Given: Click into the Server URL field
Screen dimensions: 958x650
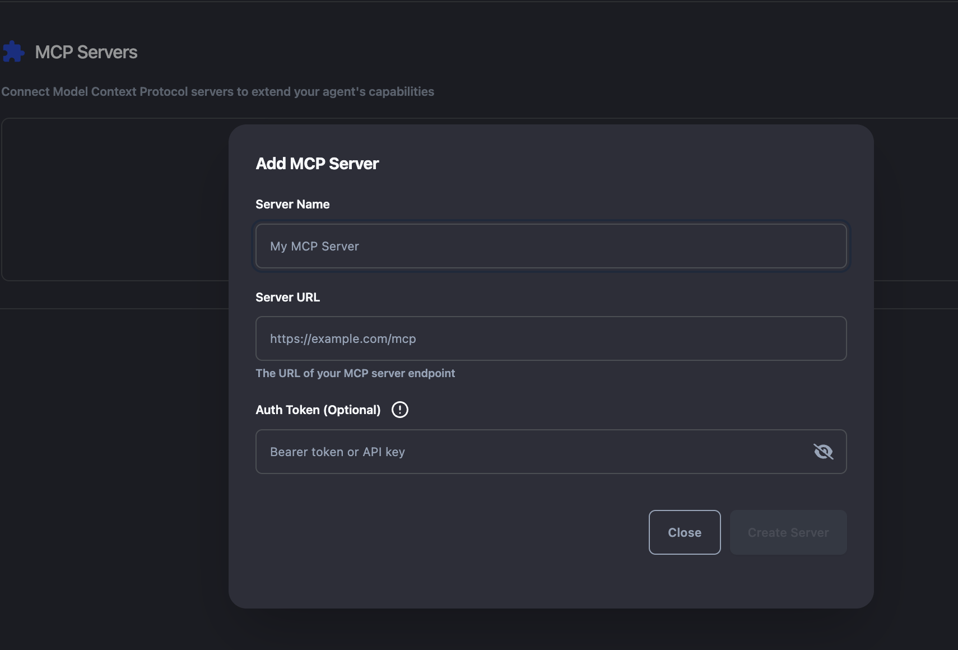Looking at the screenshot, I should pyautogui.click(x=550, y=338).
